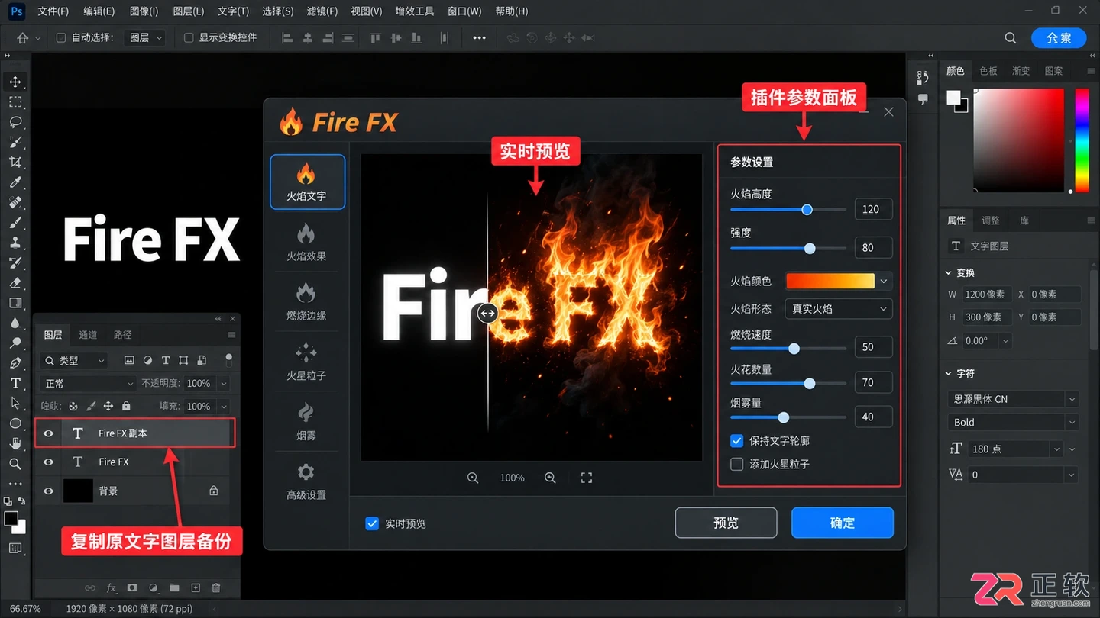1100x618 pixels.
Task: Open the layer filter 类型 dropdown
Action: pyautogui.click(x=74, y=360)
